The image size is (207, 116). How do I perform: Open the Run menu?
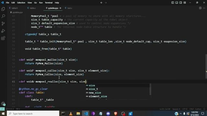tap(41, 3)
